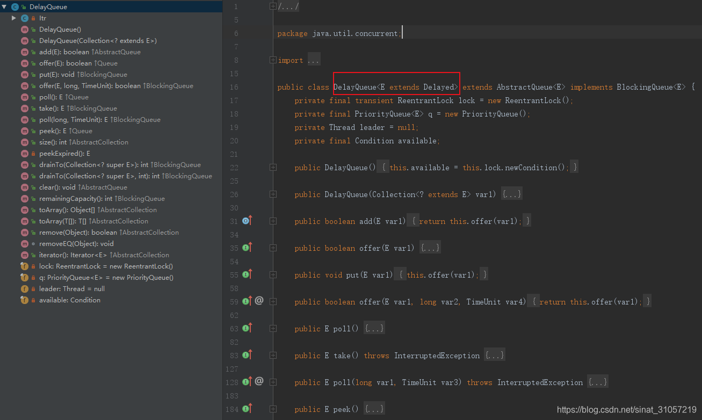Select drainTo(Collection<? super E>): int entry

click(120, 165)
